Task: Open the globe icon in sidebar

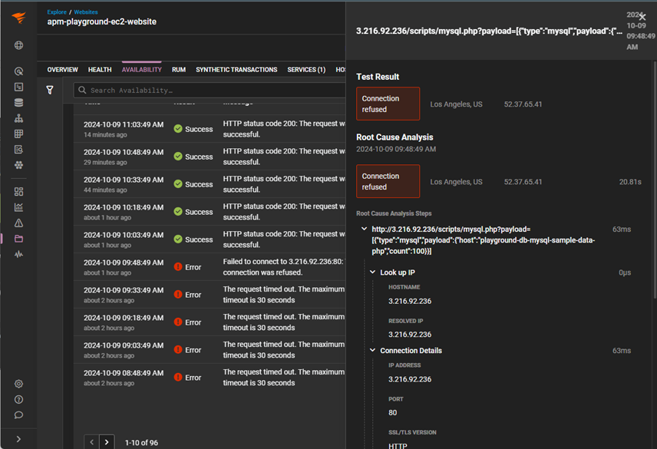Action: pyautogui.click(x=18, y=45)
